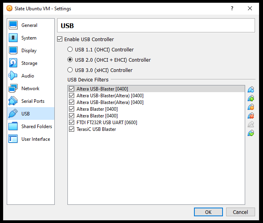The image size is (263, 223).
Task: Toggle Enable USB Controller checkbox
Action: (60, 39)
